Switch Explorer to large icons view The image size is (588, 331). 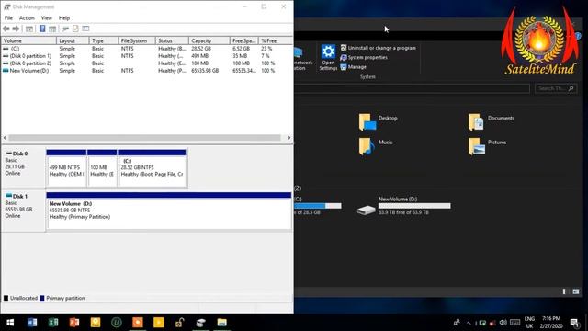576,291
